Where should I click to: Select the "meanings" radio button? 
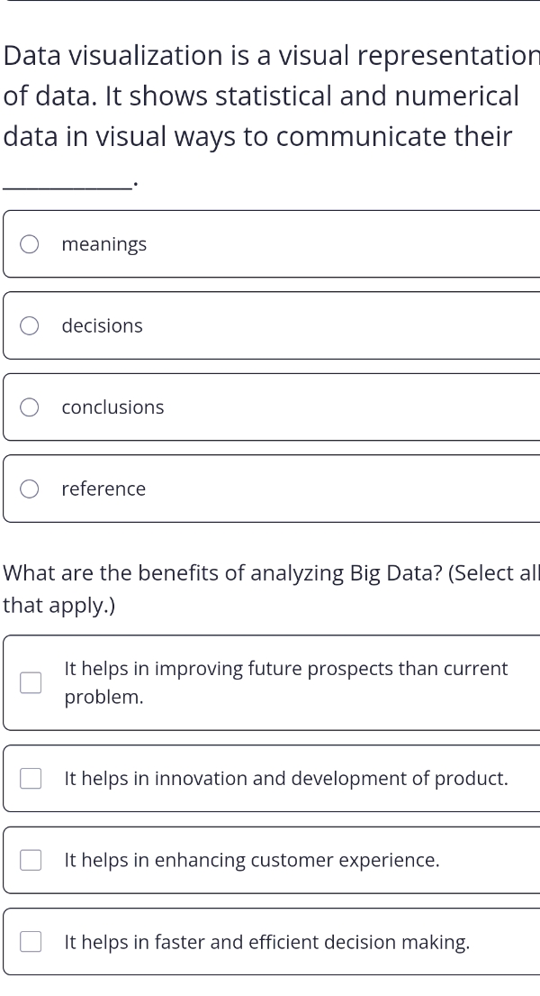[x=30, y=244]
